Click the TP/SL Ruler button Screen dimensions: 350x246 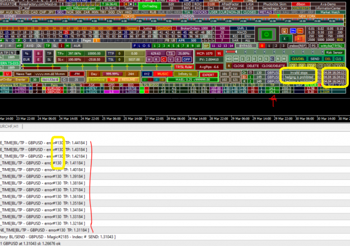(x=184, y=67)
